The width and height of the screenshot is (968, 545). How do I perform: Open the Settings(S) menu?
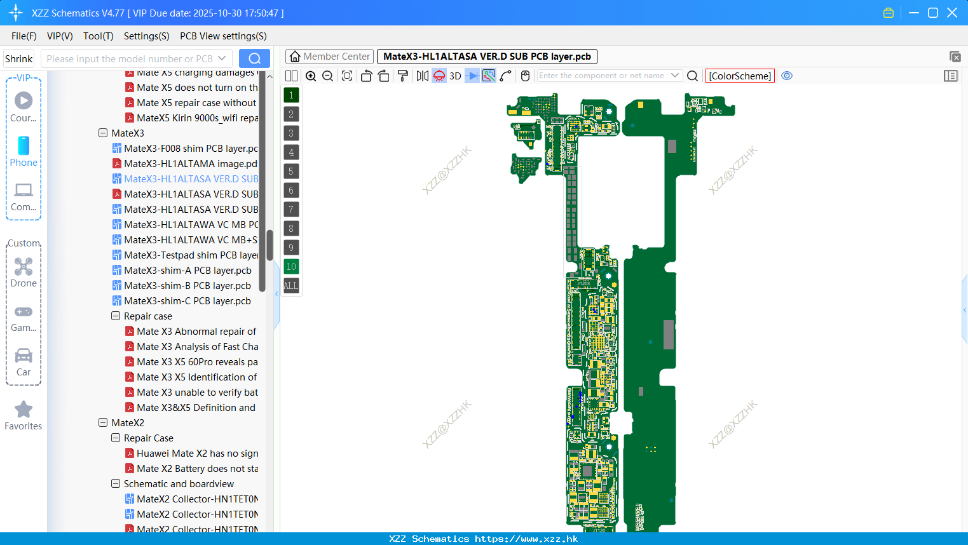tap(147, 36)
